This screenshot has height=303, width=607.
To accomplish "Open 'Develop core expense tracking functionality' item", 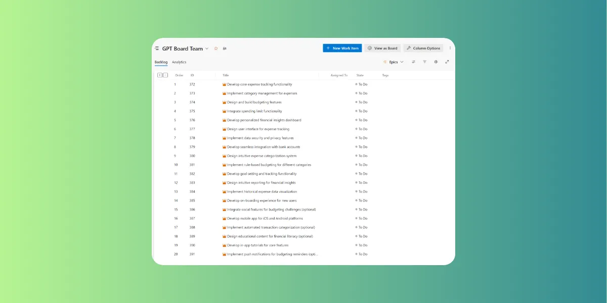I will click(259, 84).
